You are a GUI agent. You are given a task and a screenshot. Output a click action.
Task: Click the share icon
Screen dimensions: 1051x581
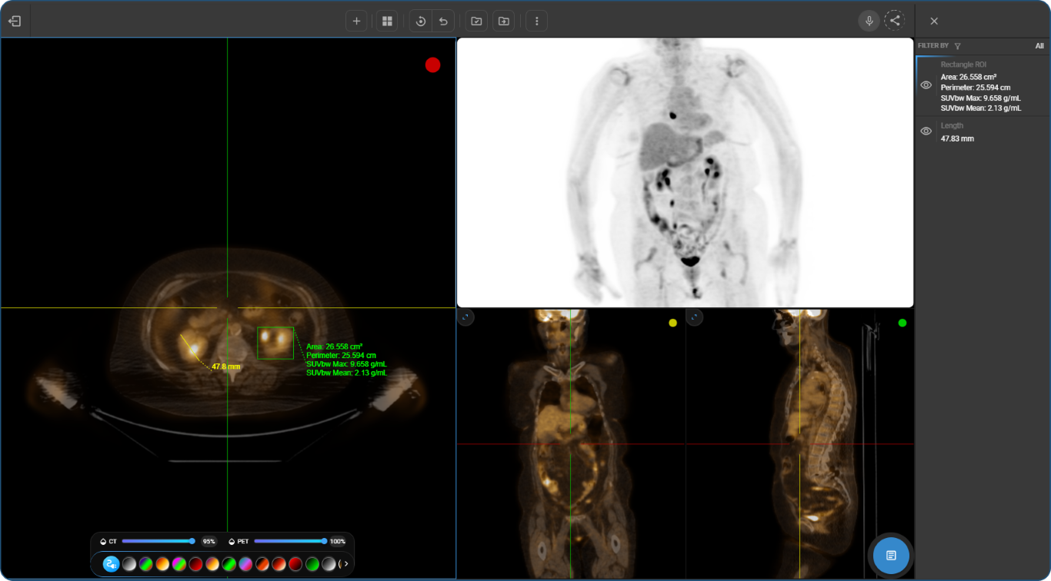coord(894,21)
